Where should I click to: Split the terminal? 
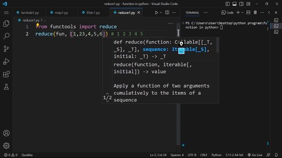click(x=249, y=12)
